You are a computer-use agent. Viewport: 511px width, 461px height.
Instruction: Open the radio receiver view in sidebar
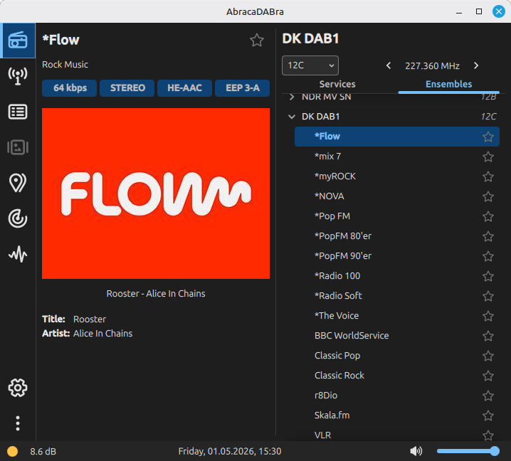tap(18, 41)
